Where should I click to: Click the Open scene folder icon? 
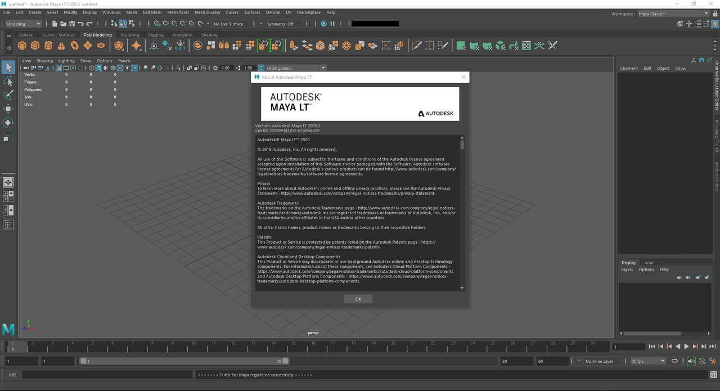click(63, 24)
